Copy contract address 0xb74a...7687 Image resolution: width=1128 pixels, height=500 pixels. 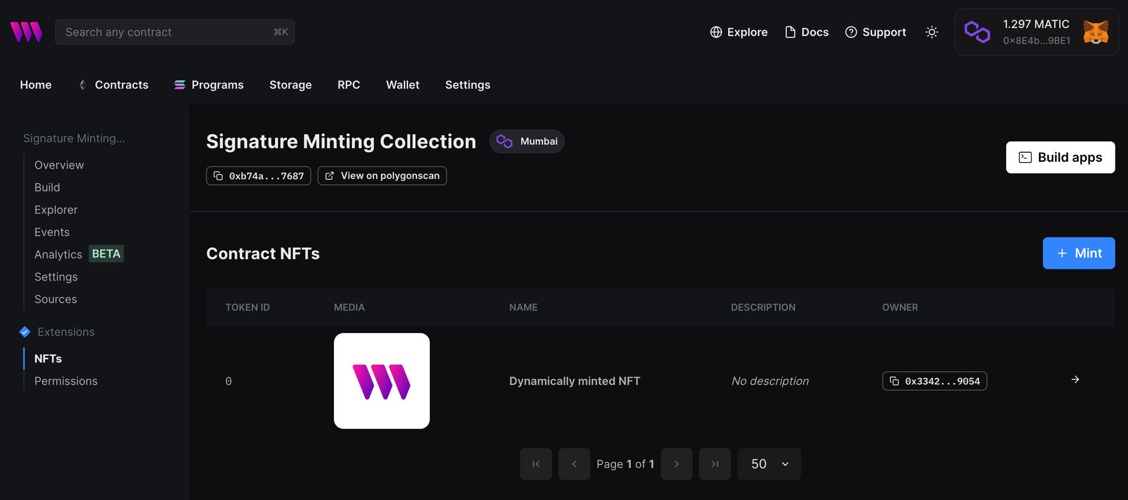pyautogui.click(x=258, y=176)
